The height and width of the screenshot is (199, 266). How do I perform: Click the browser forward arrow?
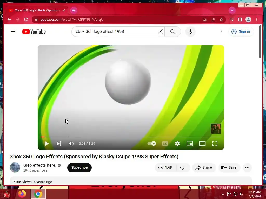[x=17, y=19]
